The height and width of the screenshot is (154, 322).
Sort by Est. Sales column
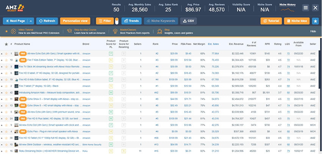(213, 44)
